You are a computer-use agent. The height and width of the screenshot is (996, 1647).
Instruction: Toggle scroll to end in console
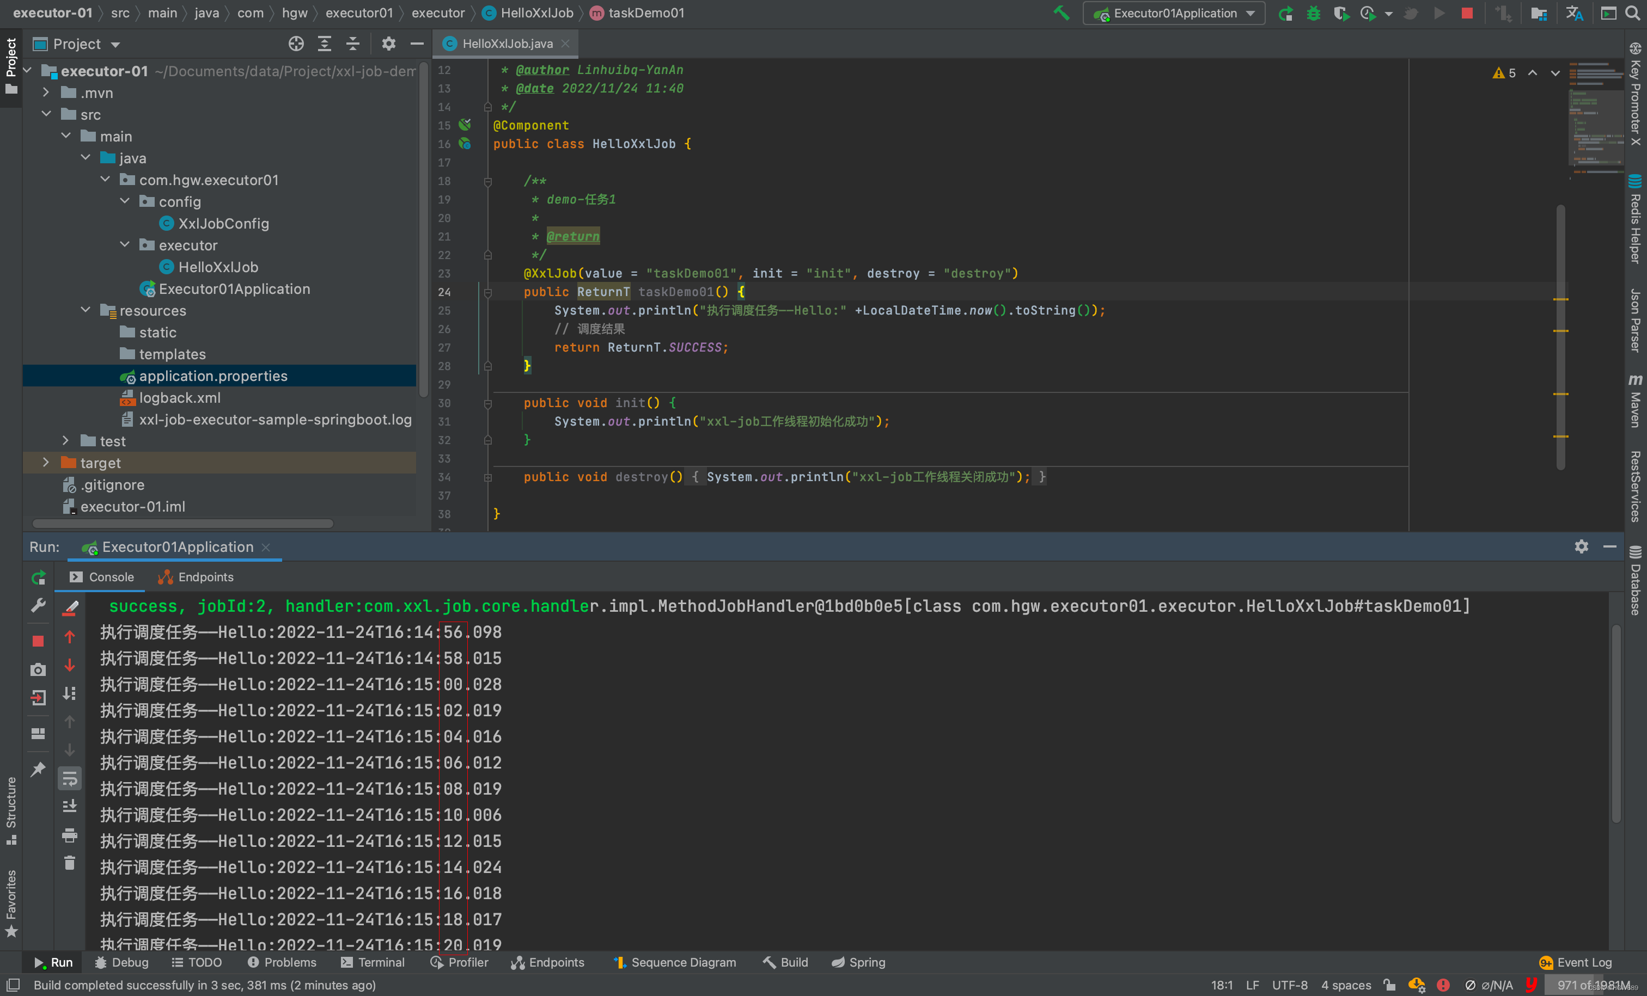(x=70, y=806)
